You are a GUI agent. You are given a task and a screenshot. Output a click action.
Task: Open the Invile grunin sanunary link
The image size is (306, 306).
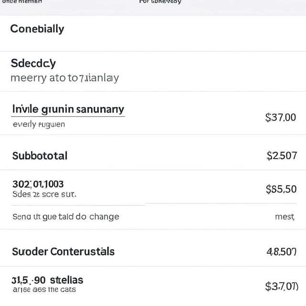point(68,109)
